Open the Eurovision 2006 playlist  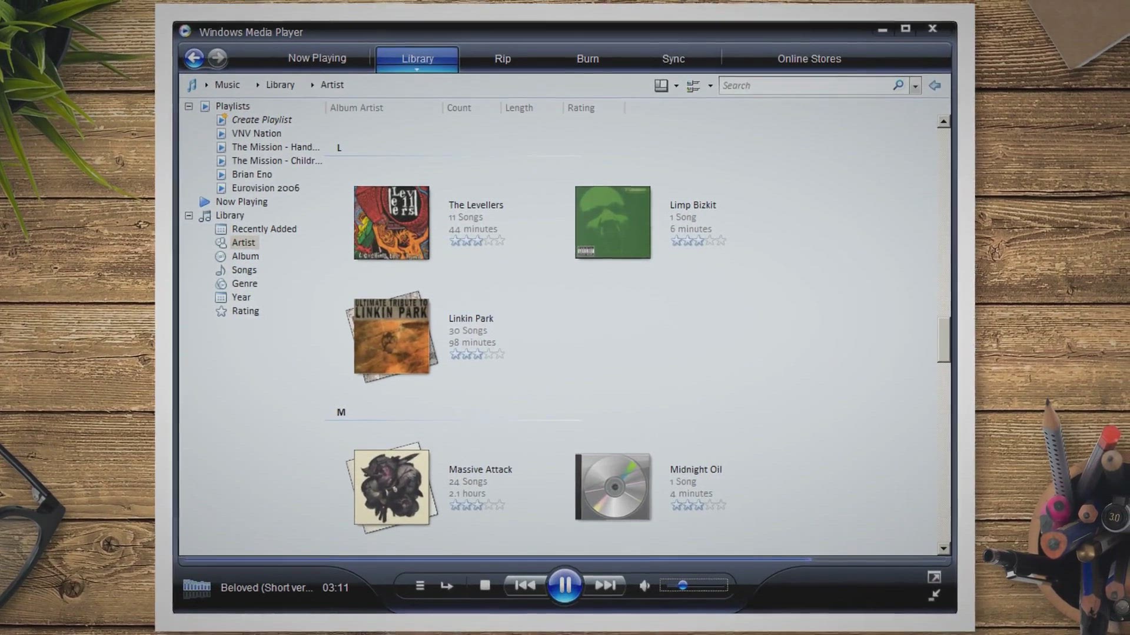tap(265, 188)
